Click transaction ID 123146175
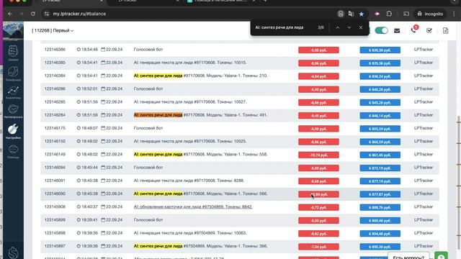Viewport: 461px width, 259px height. coord(55,128)
